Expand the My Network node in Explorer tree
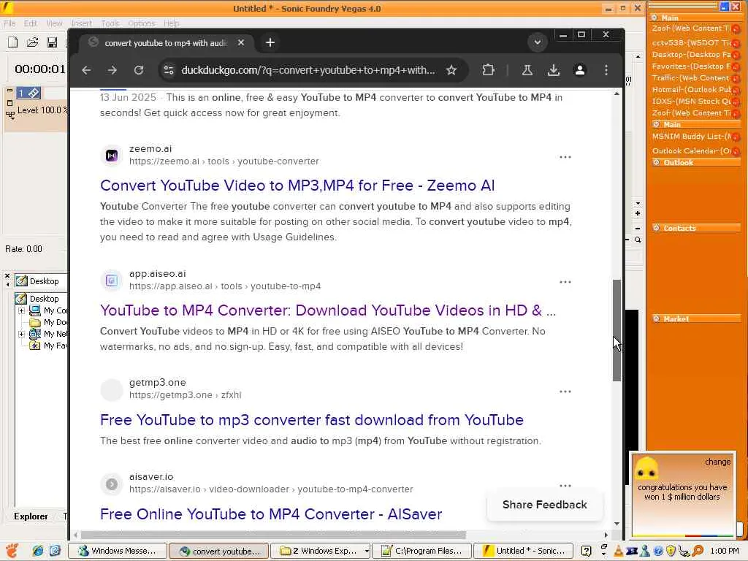 tap(21, 334)
